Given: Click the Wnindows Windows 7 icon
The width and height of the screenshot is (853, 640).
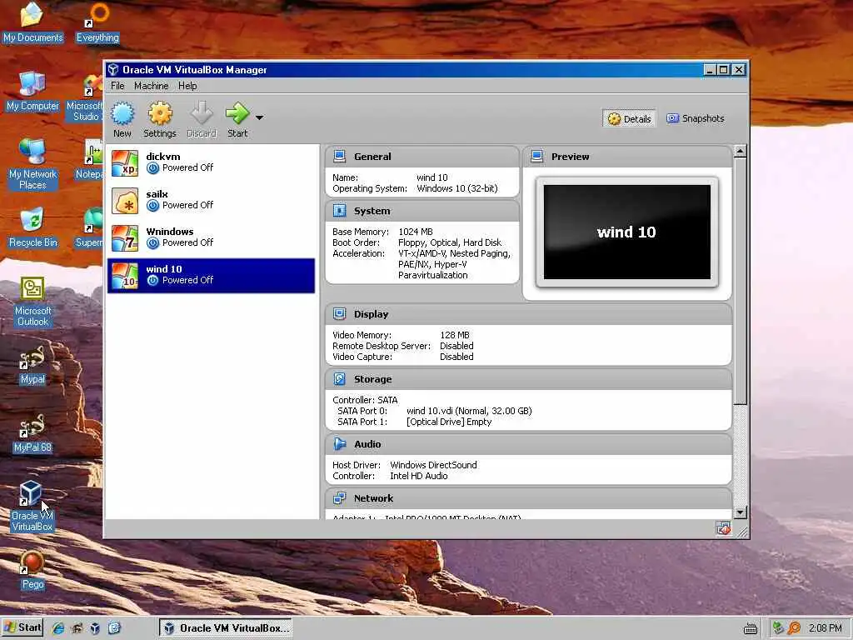Looking at the screenshot, I should pyautogui.click(x=125, y=238).
